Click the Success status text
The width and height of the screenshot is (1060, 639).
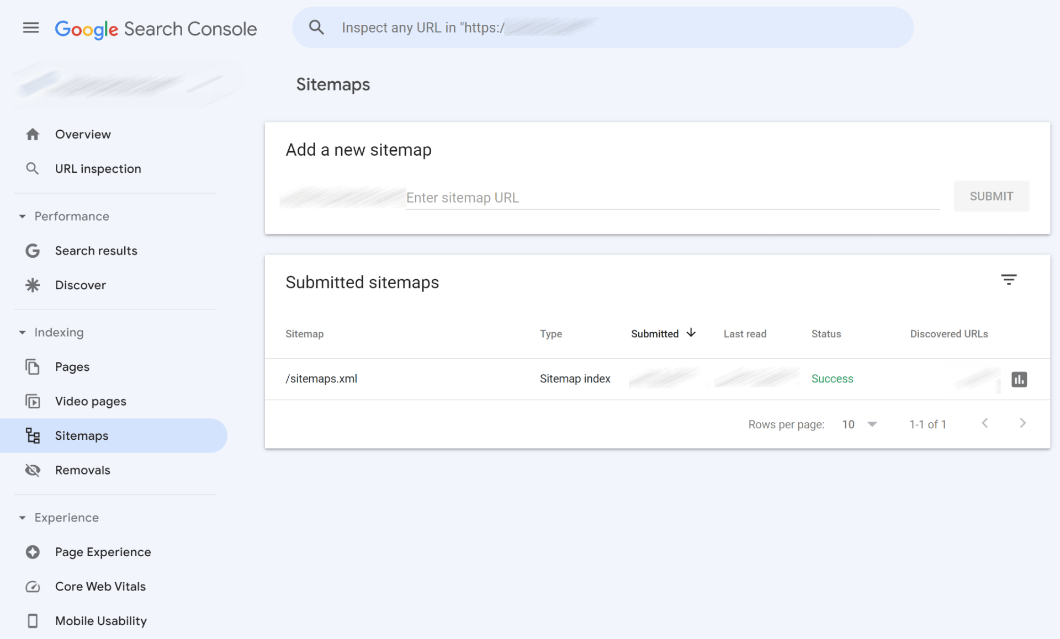[x=832, y=379]
